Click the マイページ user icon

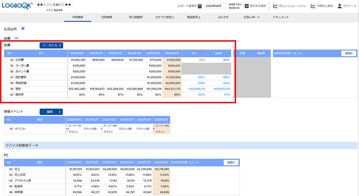click(x=339, y=6)
